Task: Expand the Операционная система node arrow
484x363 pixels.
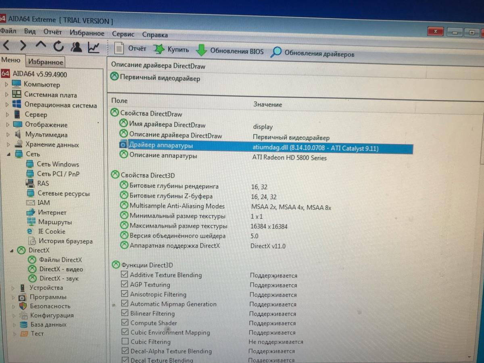Action: pos(7,104)
